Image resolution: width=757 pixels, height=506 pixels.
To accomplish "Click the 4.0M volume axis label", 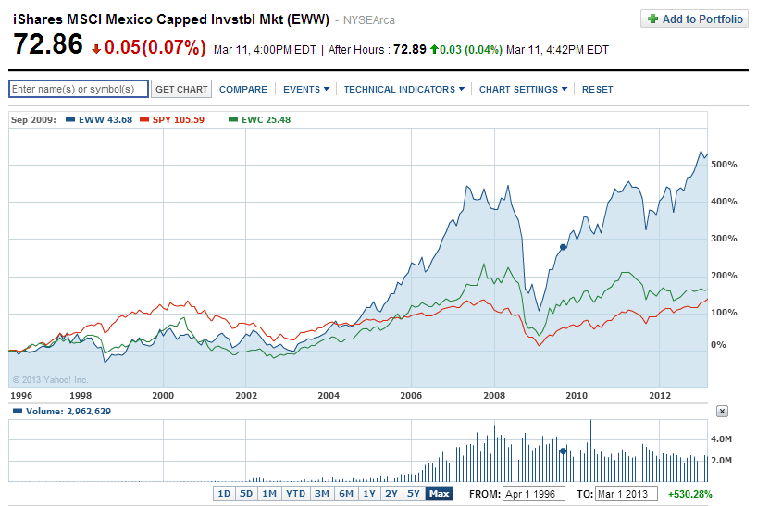I will click(721, 439).
